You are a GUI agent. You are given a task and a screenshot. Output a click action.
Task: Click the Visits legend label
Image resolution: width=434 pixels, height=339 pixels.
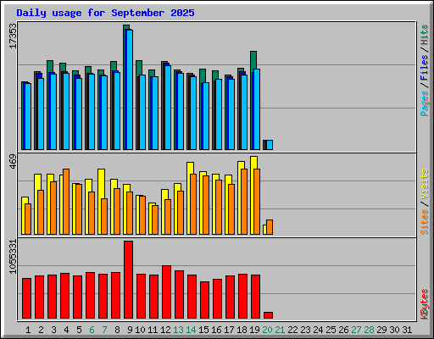tap(425, 184)
